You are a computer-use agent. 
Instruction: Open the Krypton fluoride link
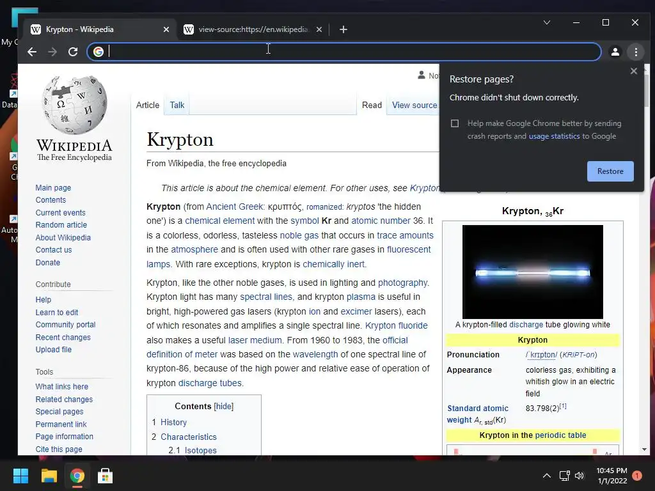tap(396, 325)
